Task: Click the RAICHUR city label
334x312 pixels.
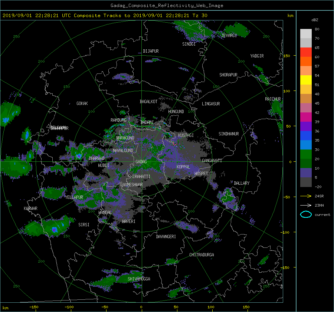Action: (x=273, y=99)
